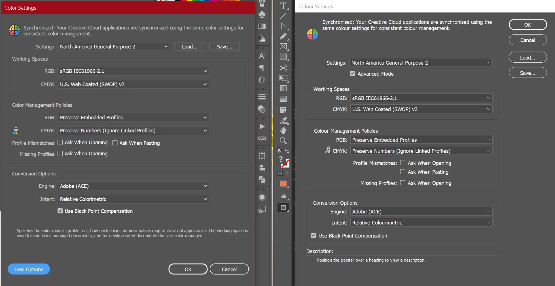Enable Ask When Pasting in Color Settings

(x=115, y=143)
